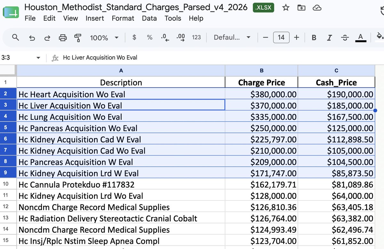Screen dimensions: 384x249
Task: Expand the name box dropdown arrow
Action: point(38,58)
